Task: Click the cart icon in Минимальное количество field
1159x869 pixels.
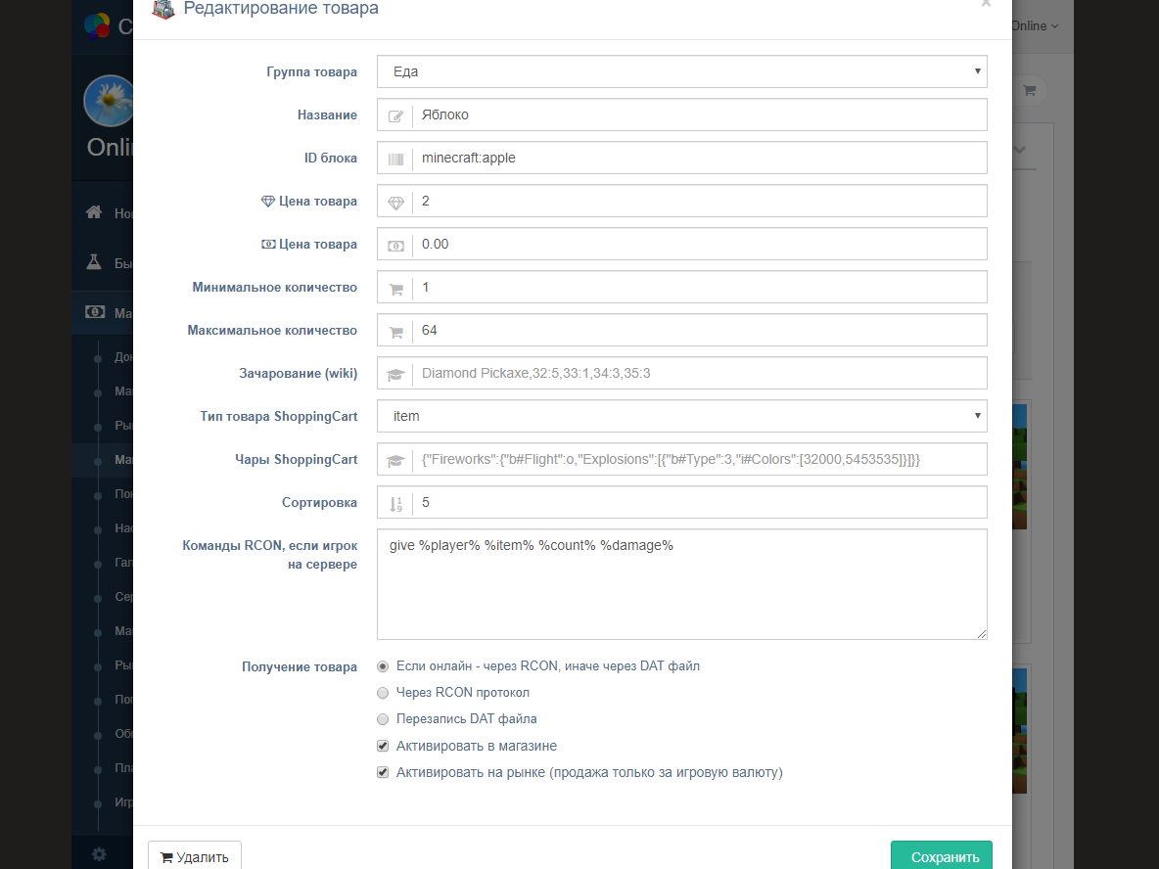Action: (x=395, y=288)
